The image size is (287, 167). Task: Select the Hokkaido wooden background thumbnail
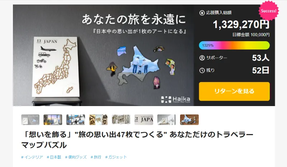click(189, 120)
